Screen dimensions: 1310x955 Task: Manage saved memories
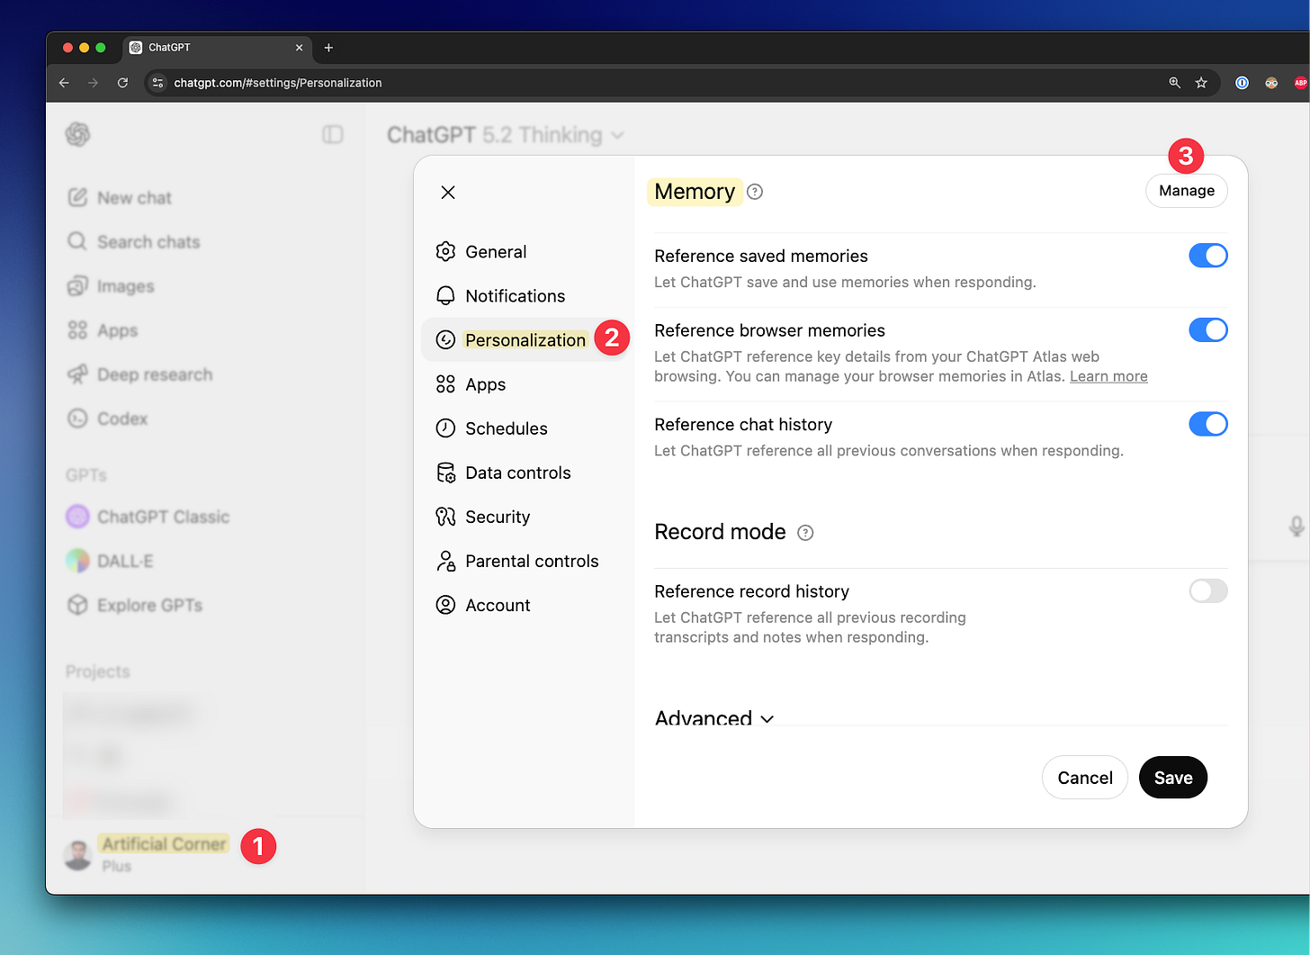(x=1186, y=191)
